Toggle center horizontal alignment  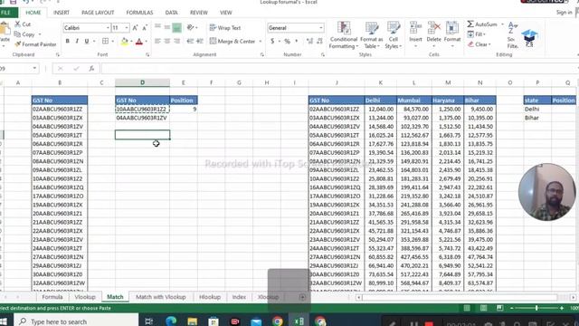point(167,41)
